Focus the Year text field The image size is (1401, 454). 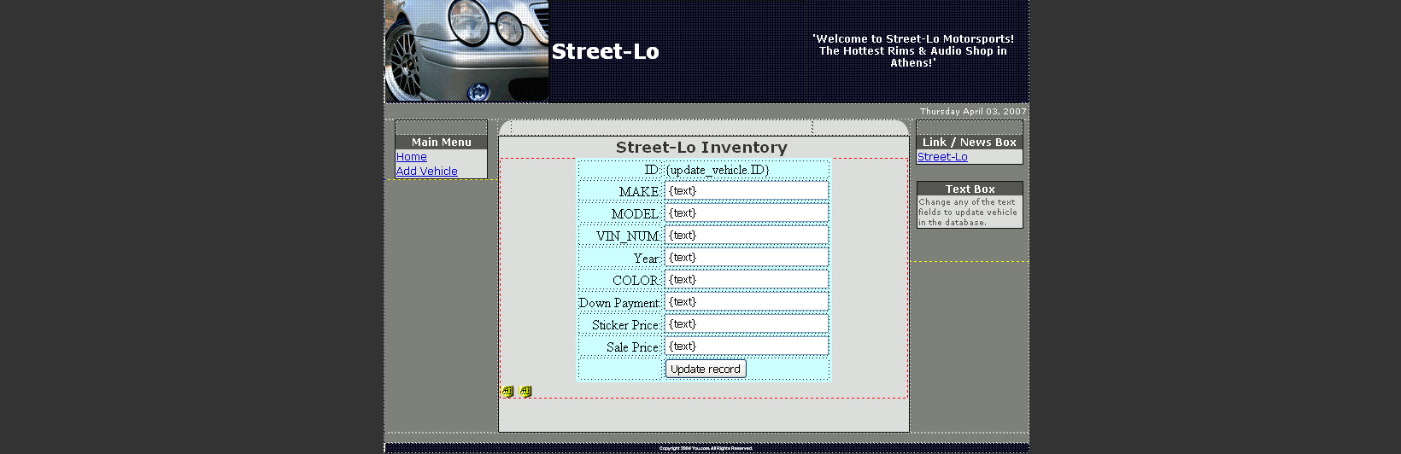tap(747, 257)
